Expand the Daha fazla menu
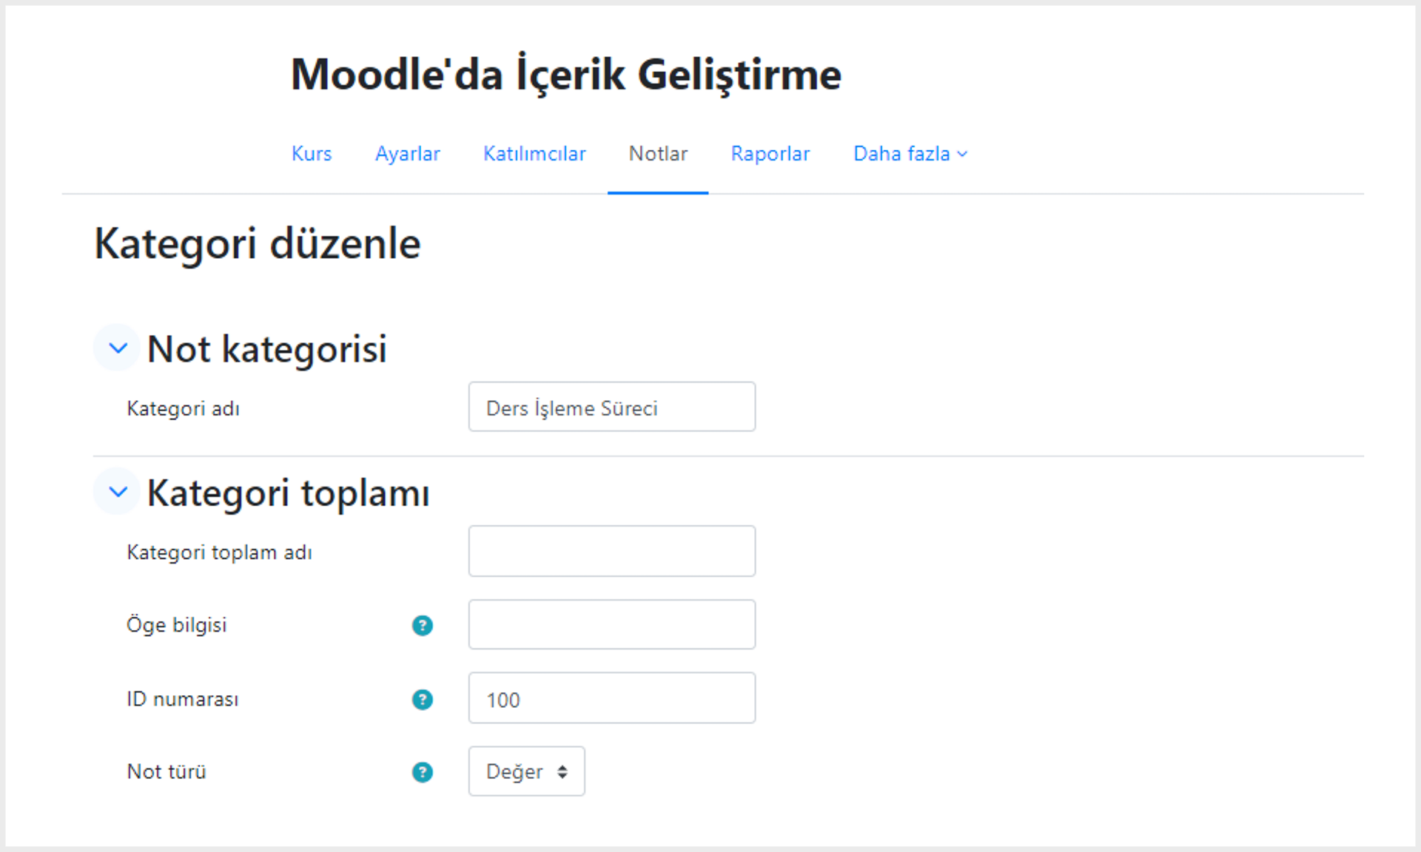1421x852 pixels. pyautogui.click(x=910, y=154)
